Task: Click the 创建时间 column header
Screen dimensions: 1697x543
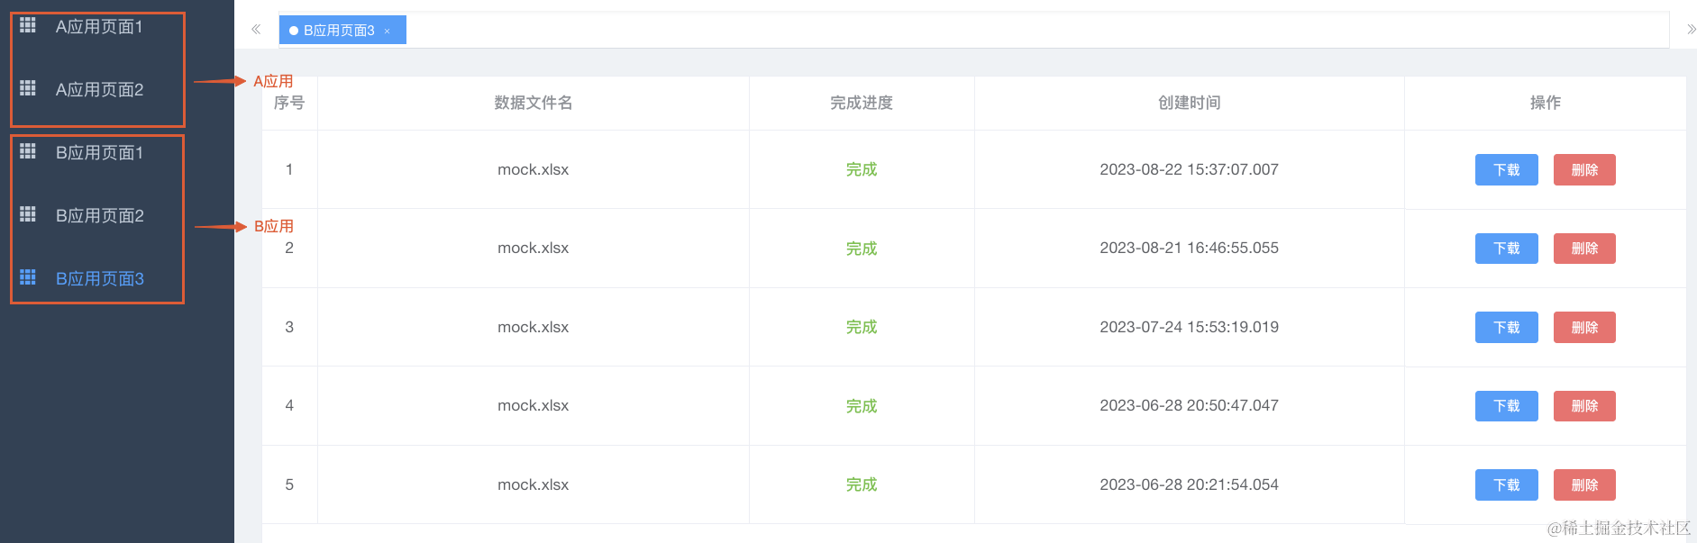Action: click(1189, 103)
